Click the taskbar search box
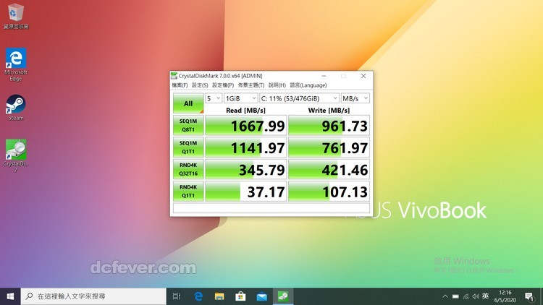 (93, 296)
